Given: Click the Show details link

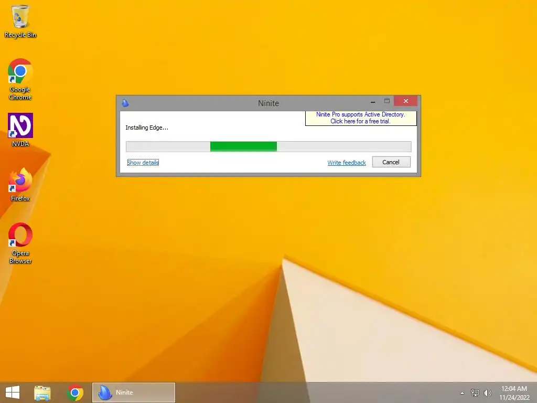Looking at the screenshot, I should pos(143,163).
